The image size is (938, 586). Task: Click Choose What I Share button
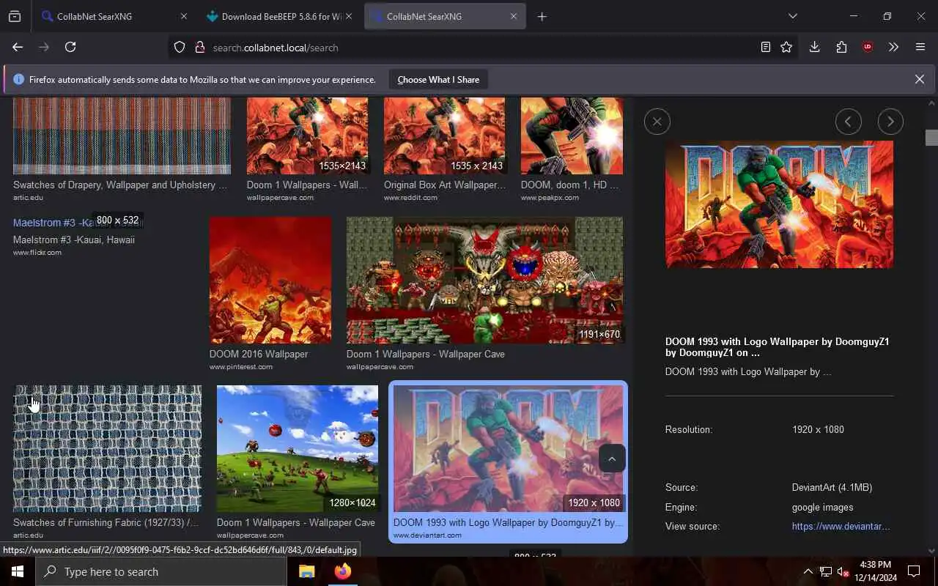[438, 80]
